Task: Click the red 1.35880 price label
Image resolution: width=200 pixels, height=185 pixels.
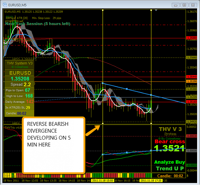Action: pos(192,38)
